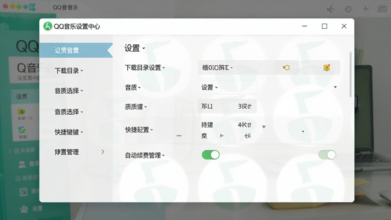Click the clock icon in background sidebar
The image size is (391, 220).
point(16,151)
